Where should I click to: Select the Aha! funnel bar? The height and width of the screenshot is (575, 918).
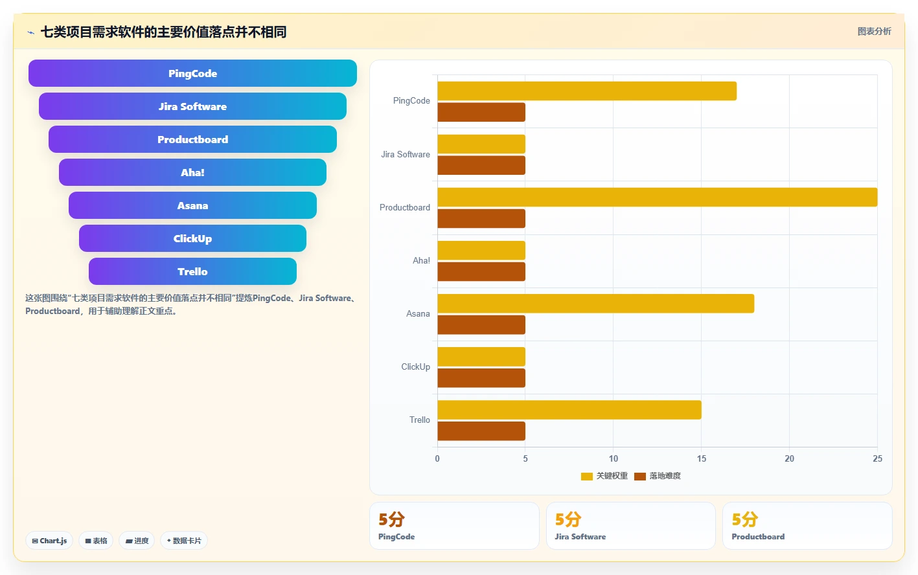[x=192, y=172]
